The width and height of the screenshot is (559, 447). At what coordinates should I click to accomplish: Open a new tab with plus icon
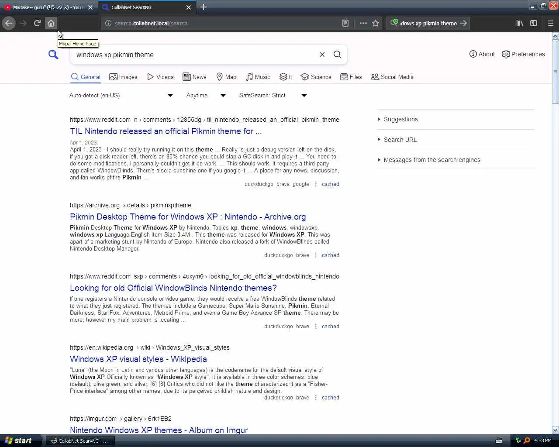(x=204, y=7)
